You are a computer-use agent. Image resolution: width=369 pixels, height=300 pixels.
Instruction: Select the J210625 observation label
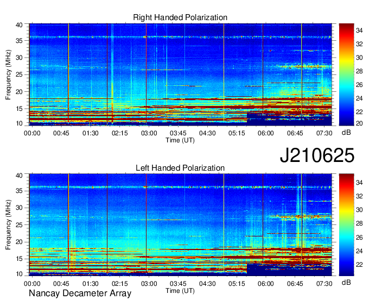click(317, 155)
